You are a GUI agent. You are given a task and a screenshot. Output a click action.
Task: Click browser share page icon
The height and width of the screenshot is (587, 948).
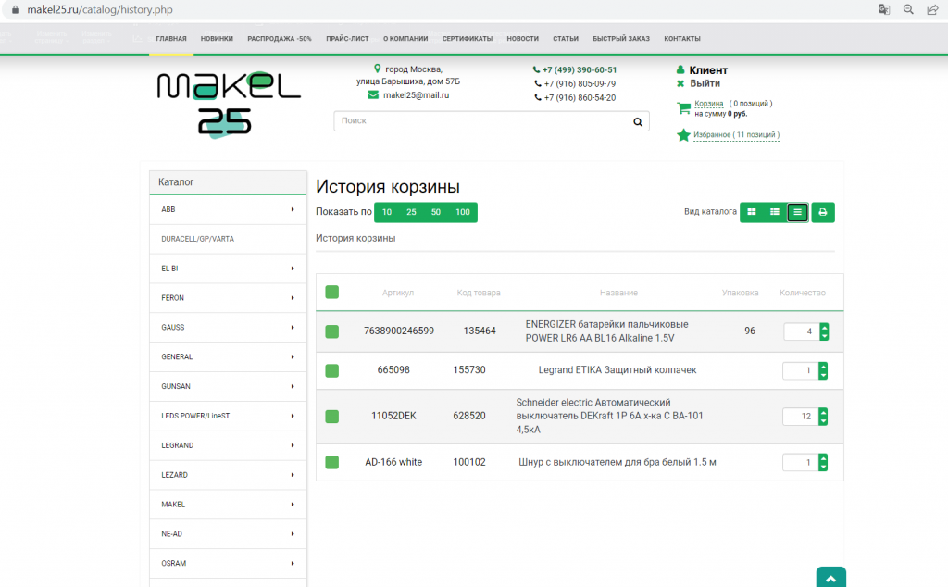(932, 9)
